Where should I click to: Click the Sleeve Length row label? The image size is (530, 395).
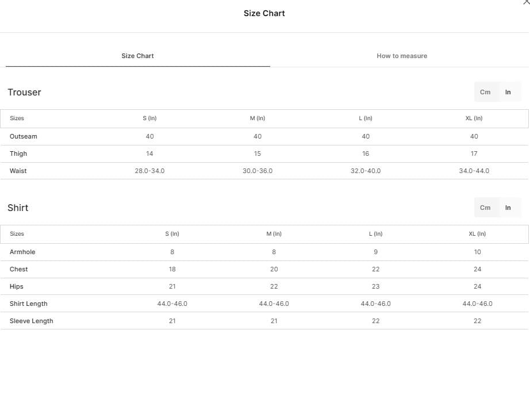pos(31,321)
